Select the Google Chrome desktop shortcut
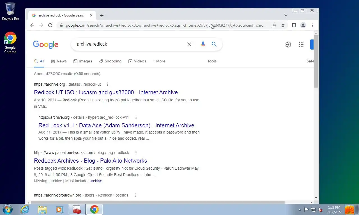This screenshot has height=215, width=359. (x=10, y=43)
